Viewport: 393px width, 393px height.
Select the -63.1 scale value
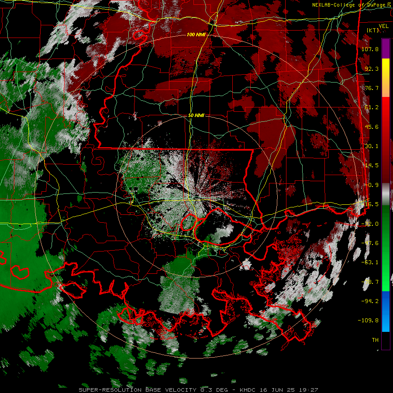pyautogui.click(x=370, y=262)
